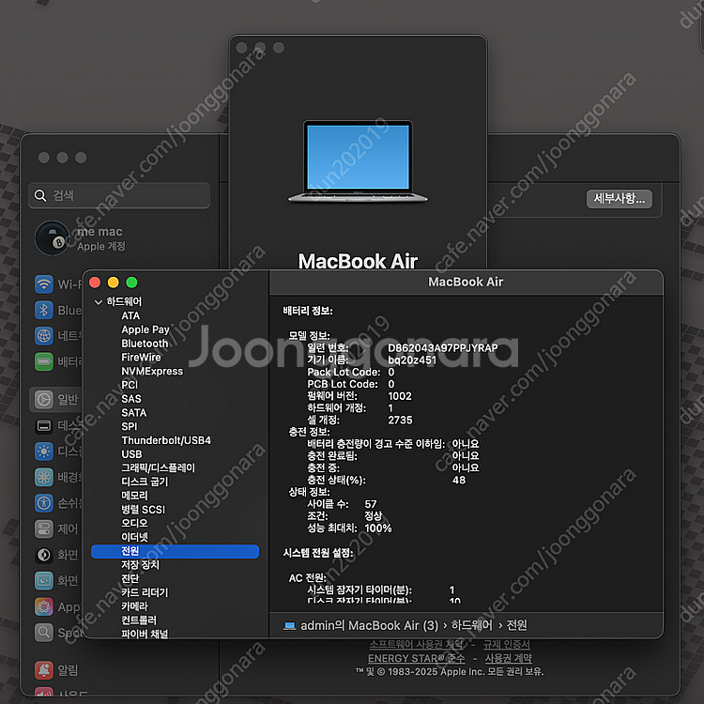704x704 pixels.
Task: Close System Information with red button
Action: [95, 283]
